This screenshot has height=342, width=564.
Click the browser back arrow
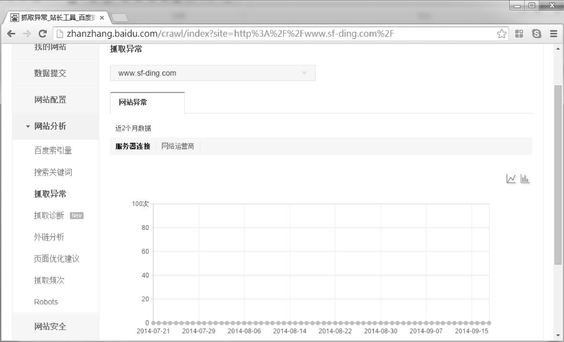coord(11,34)
